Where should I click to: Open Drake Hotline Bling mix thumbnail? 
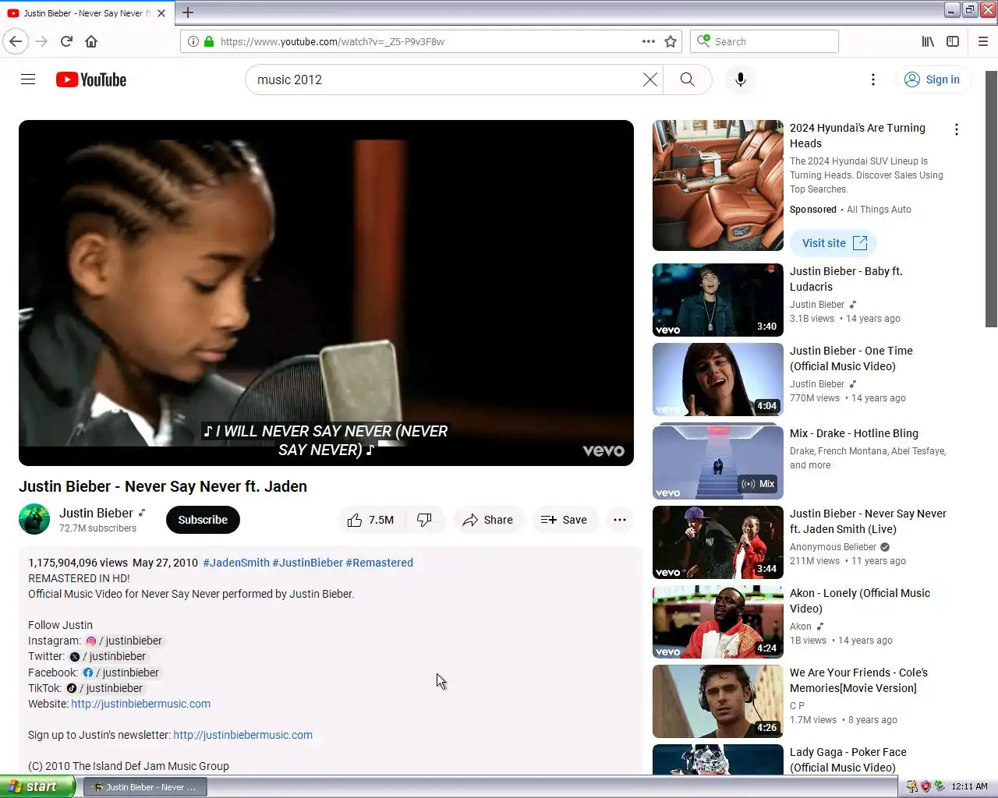[718, 461]
